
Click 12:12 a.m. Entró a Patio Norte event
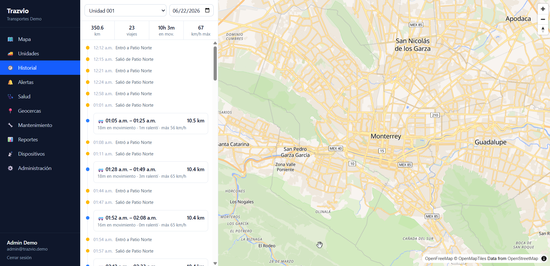click(122, 48)
